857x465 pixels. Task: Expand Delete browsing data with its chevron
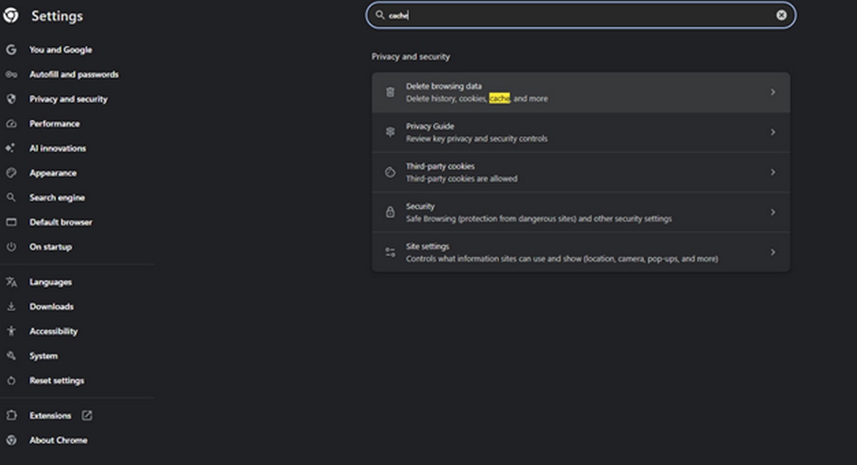773,92
